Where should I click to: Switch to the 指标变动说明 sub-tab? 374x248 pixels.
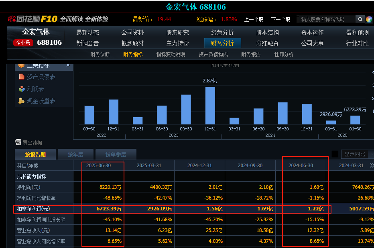[x=171, y=54]
